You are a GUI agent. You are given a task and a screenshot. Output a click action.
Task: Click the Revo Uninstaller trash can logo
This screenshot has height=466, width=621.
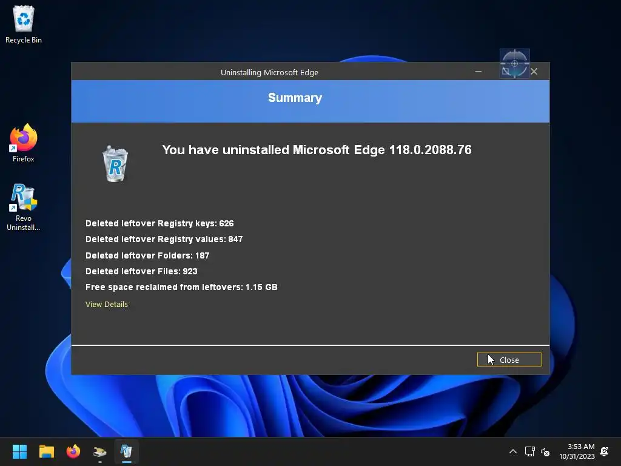pyautogui.click(x=115, y=164)
